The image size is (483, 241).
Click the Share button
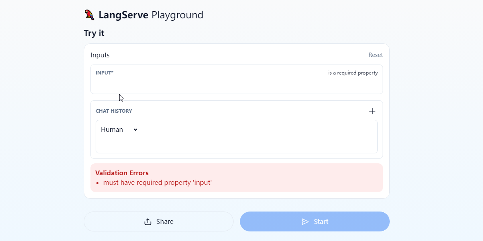click(x=158, y=221)
